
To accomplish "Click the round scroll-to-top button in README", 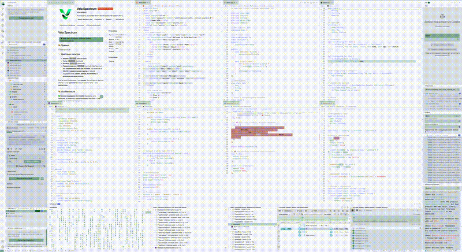I will [102, 97].
